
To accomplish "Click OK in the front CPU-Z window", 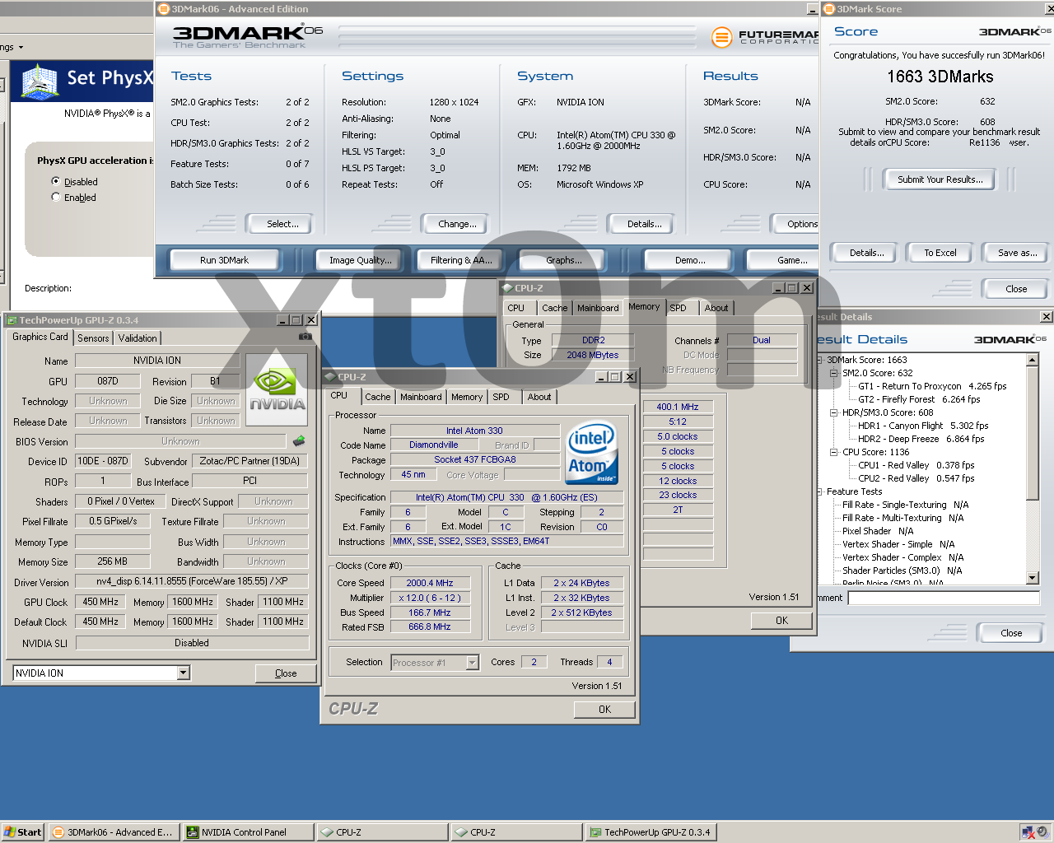I will pyautogui.click(x=604, y=709).
